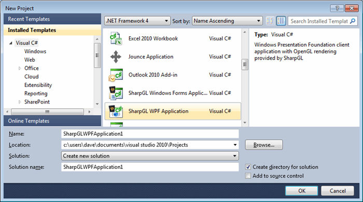Switch to medium icons list view
The width and height of the screenshot is (363, 202).
281,21
